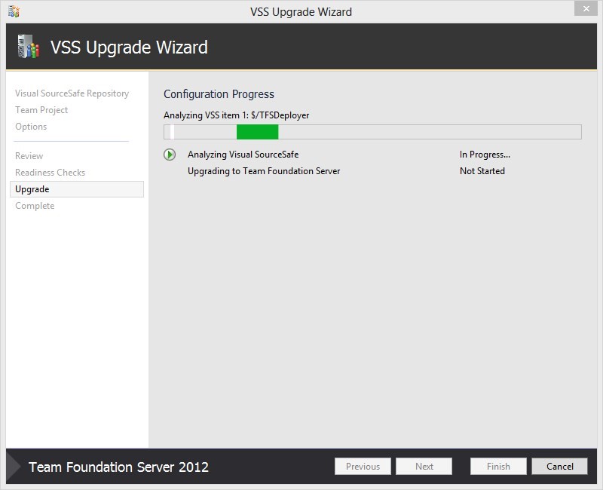Viewport: 603px width, 490px height.
Task: Click the Team Foundation Server 2012 footer text
Action: pos(118,466)
